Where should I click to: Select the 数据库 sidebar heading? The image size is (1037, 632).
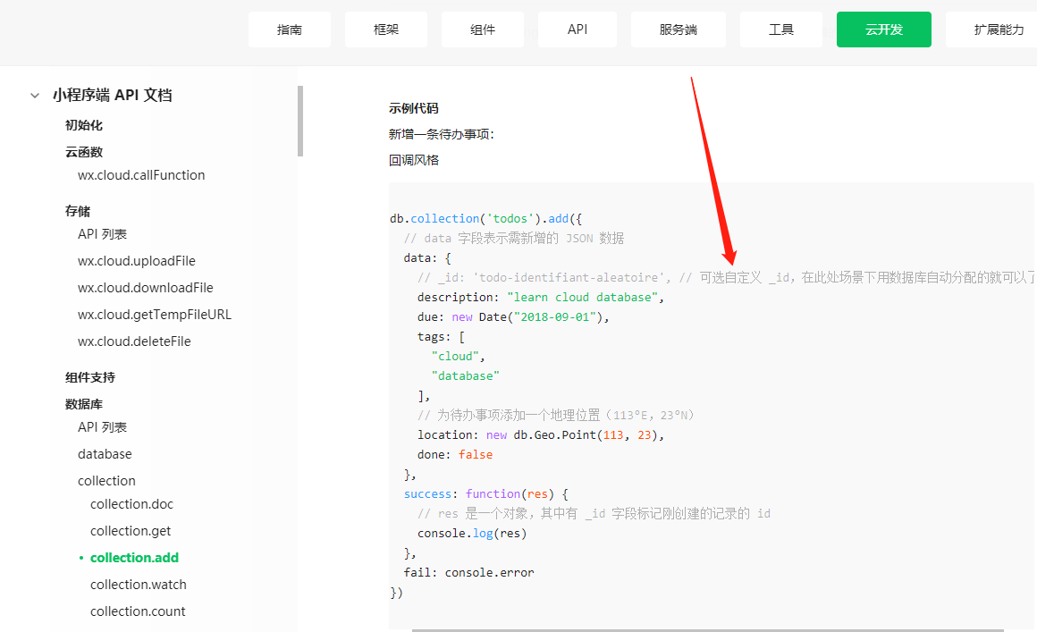[84, 404]
